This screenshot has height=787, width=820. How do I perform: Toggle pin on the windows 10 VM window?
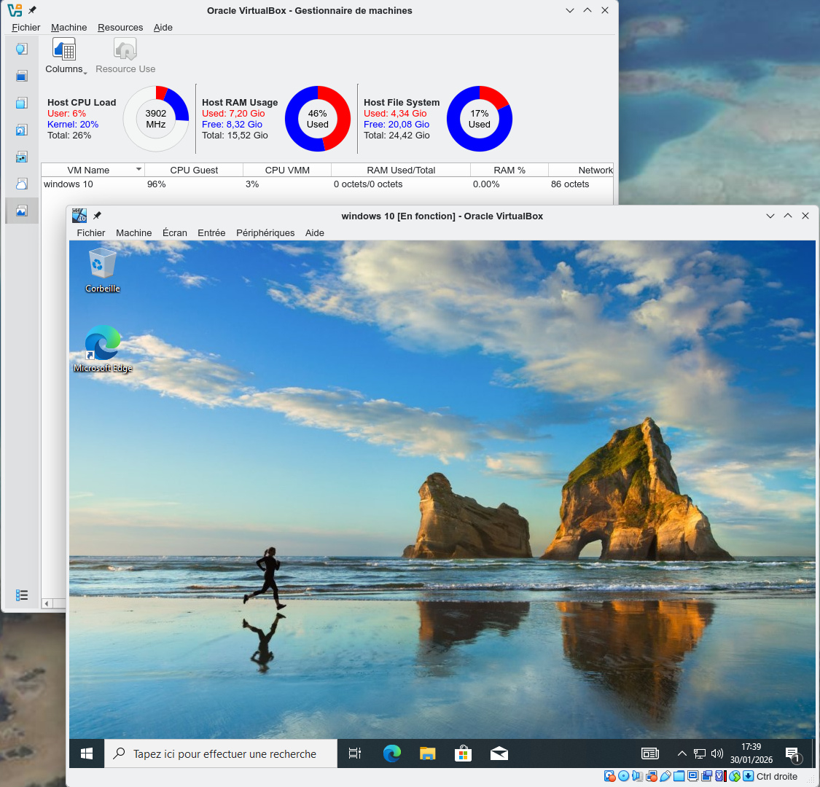point(97,216)
